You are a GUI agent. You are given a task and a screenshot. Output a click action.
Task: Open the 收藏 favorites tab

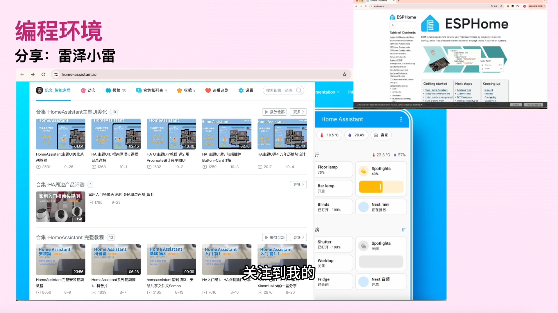(x=186, y=90)
